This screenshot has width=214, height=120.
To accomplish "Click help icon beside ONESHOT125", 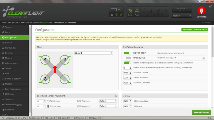I will pos(204,58).
